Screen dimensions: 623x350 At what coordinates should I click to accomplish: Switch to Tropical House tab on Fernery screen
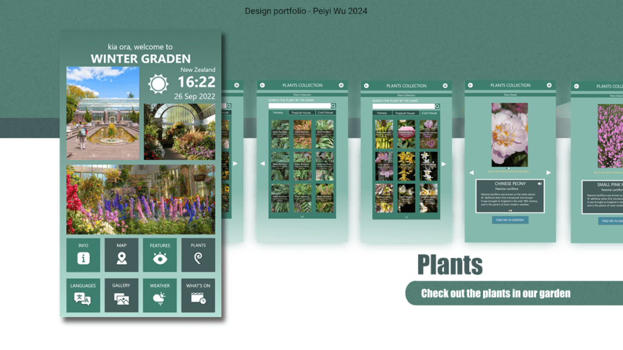(x=301, y=112)
